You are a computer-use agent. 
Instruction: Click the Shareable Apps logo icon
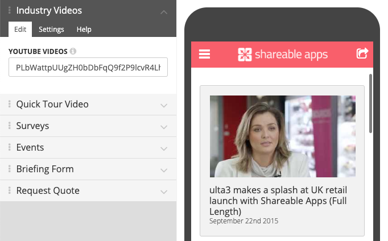tap(245, 55)
